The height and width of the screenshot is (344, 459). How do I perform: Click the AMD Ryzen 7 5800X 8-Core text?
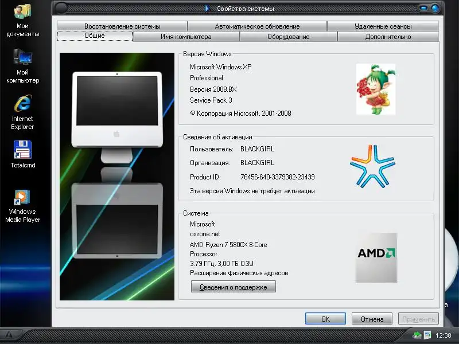[228, 245]
